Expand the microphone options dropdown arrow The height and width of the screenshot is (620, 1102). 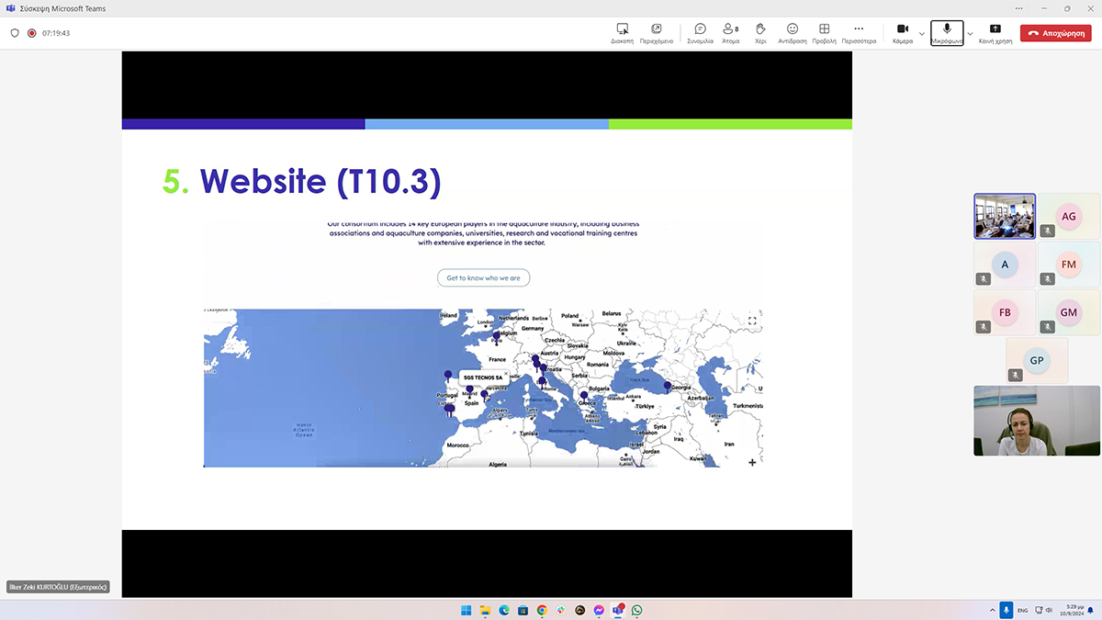coord(970,33)
